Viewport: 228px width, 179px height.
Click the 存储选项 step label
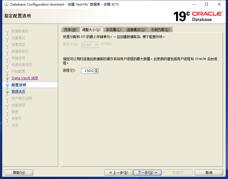[x=18, y=58]
